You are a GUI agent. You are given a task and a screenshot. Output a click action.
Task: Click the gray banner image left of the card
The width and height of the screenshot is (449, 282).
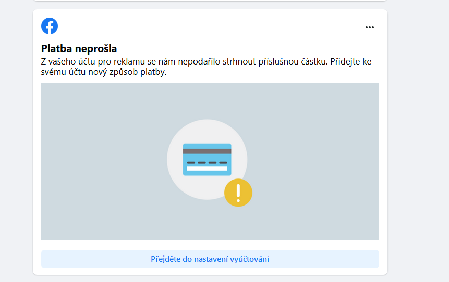(104, 161)
